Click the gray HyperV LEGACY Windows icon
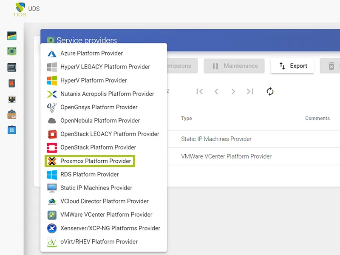Screen dimensions: 340x255 (x=52, y=67)
